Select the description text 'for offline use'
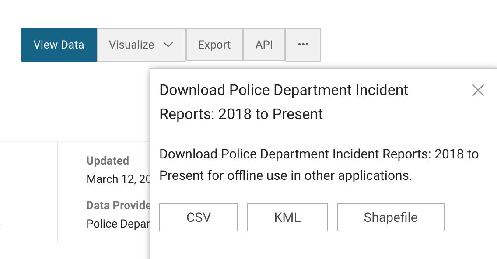The height and width of the screenshot is (259, 497). pos(247,175)
